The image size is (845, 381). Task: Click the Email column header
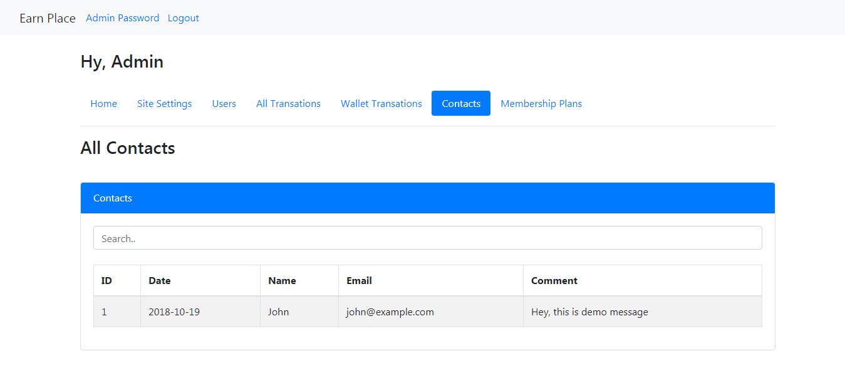[x=431, y=280]
